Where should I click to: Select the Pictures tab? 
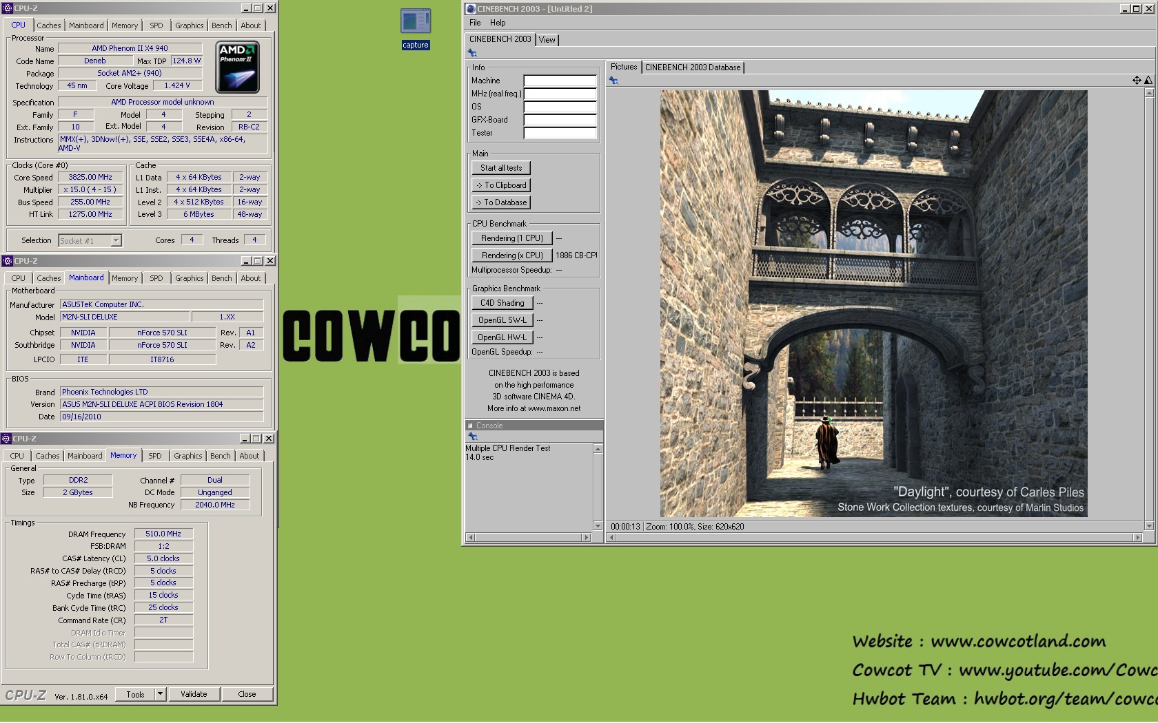tap(624, 67)
